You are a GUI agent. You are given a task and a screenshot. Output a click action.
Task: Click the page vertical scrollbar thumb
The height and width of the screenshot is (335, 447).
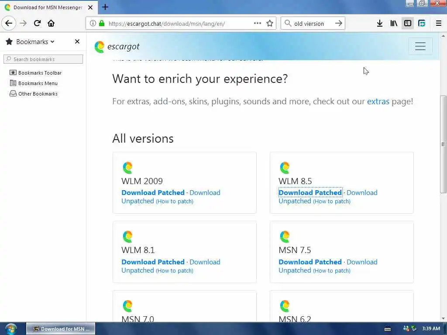tap(443, 144)
